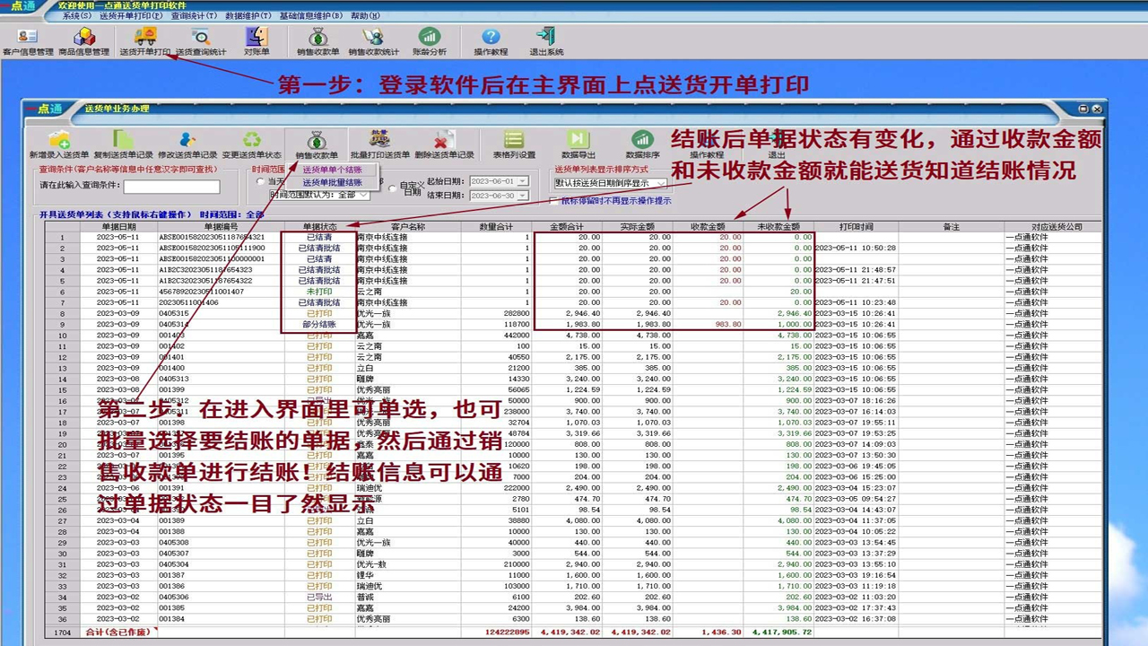Open the 送货单列表显示排序方式 dropdown
The image size is (1148, 646).
[660, 183]
